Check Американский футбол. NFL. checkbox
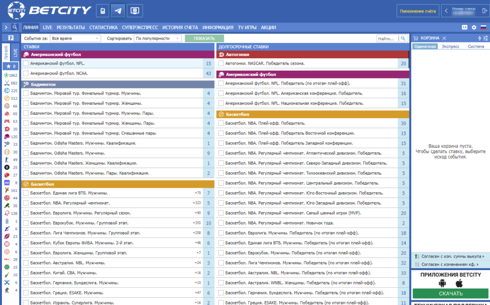This screenshot has height=305, width=490. (26, 64)
